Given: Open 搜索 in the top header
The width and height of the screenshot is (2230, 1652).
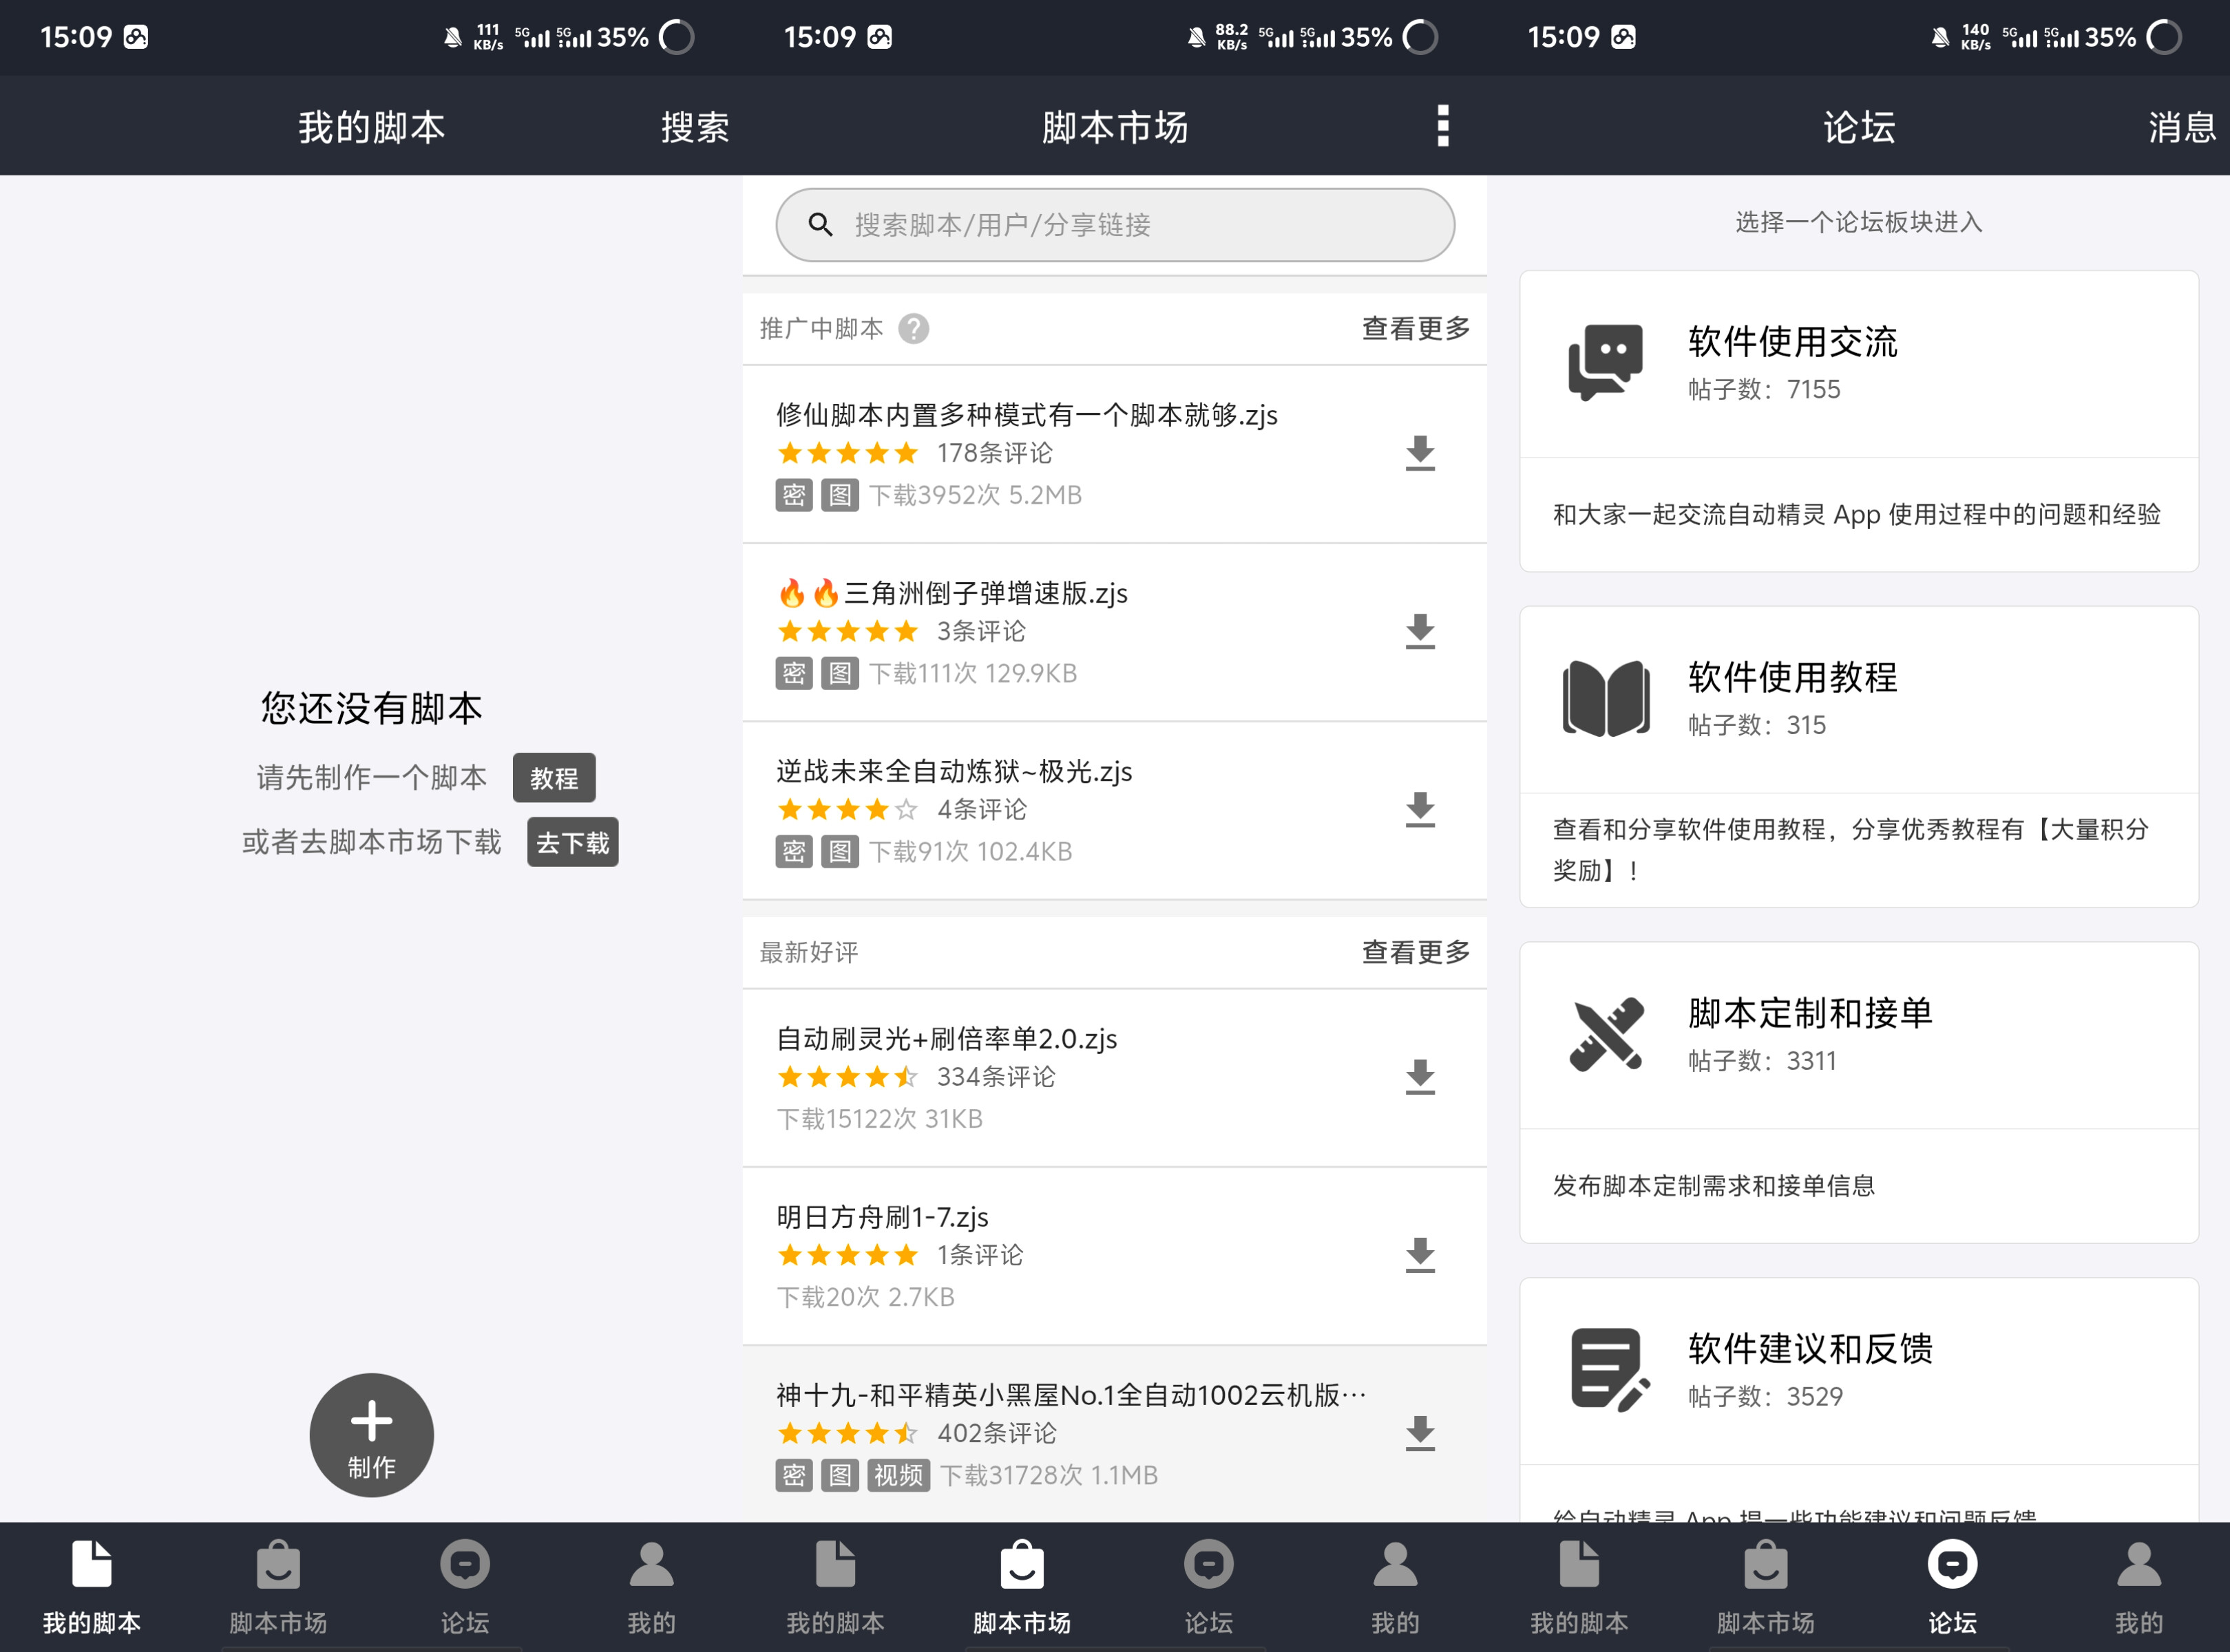Looking at the screenshot, I should (x=694, y=127).
